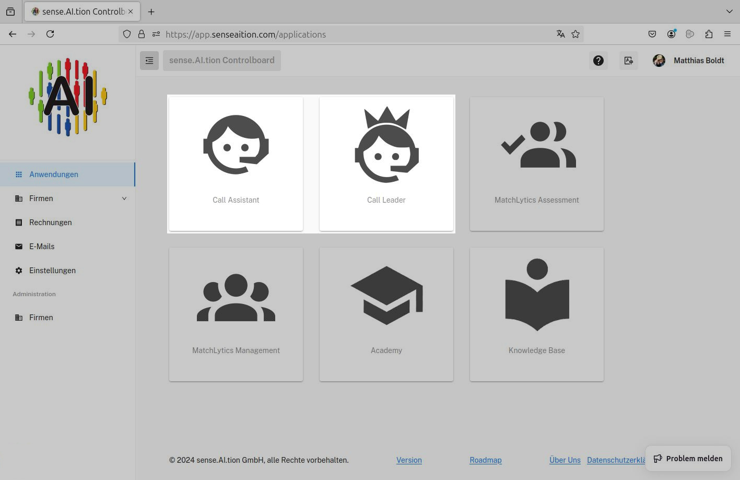
Task: List all tabs dropdown arrow
Action: [x=730, y=11]
